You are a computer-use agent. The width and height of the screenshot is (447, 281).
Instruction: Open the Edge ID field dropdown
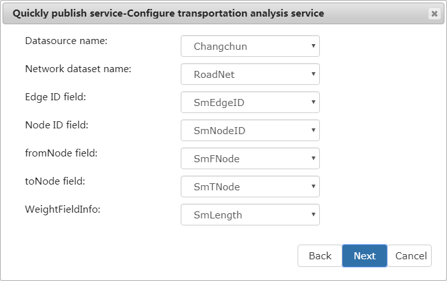[250, 102]
